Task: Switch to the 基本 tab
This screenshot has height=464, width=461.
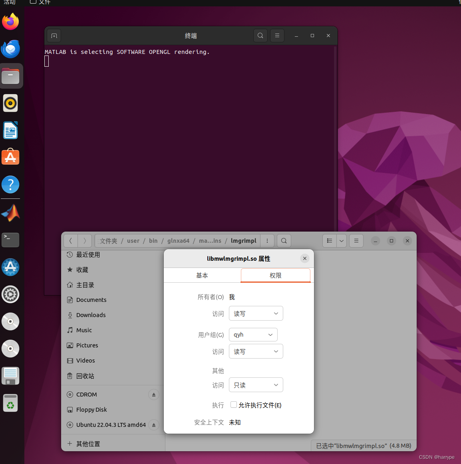Action: [x=202, y=275]
